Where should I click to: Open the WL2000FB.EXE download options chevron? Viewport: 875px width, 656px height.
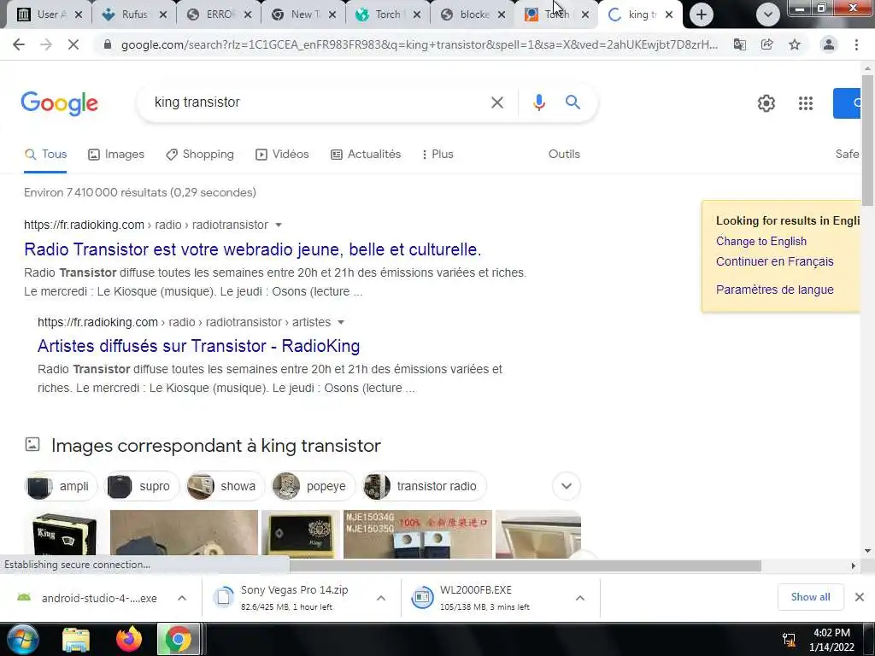(580, 598)
